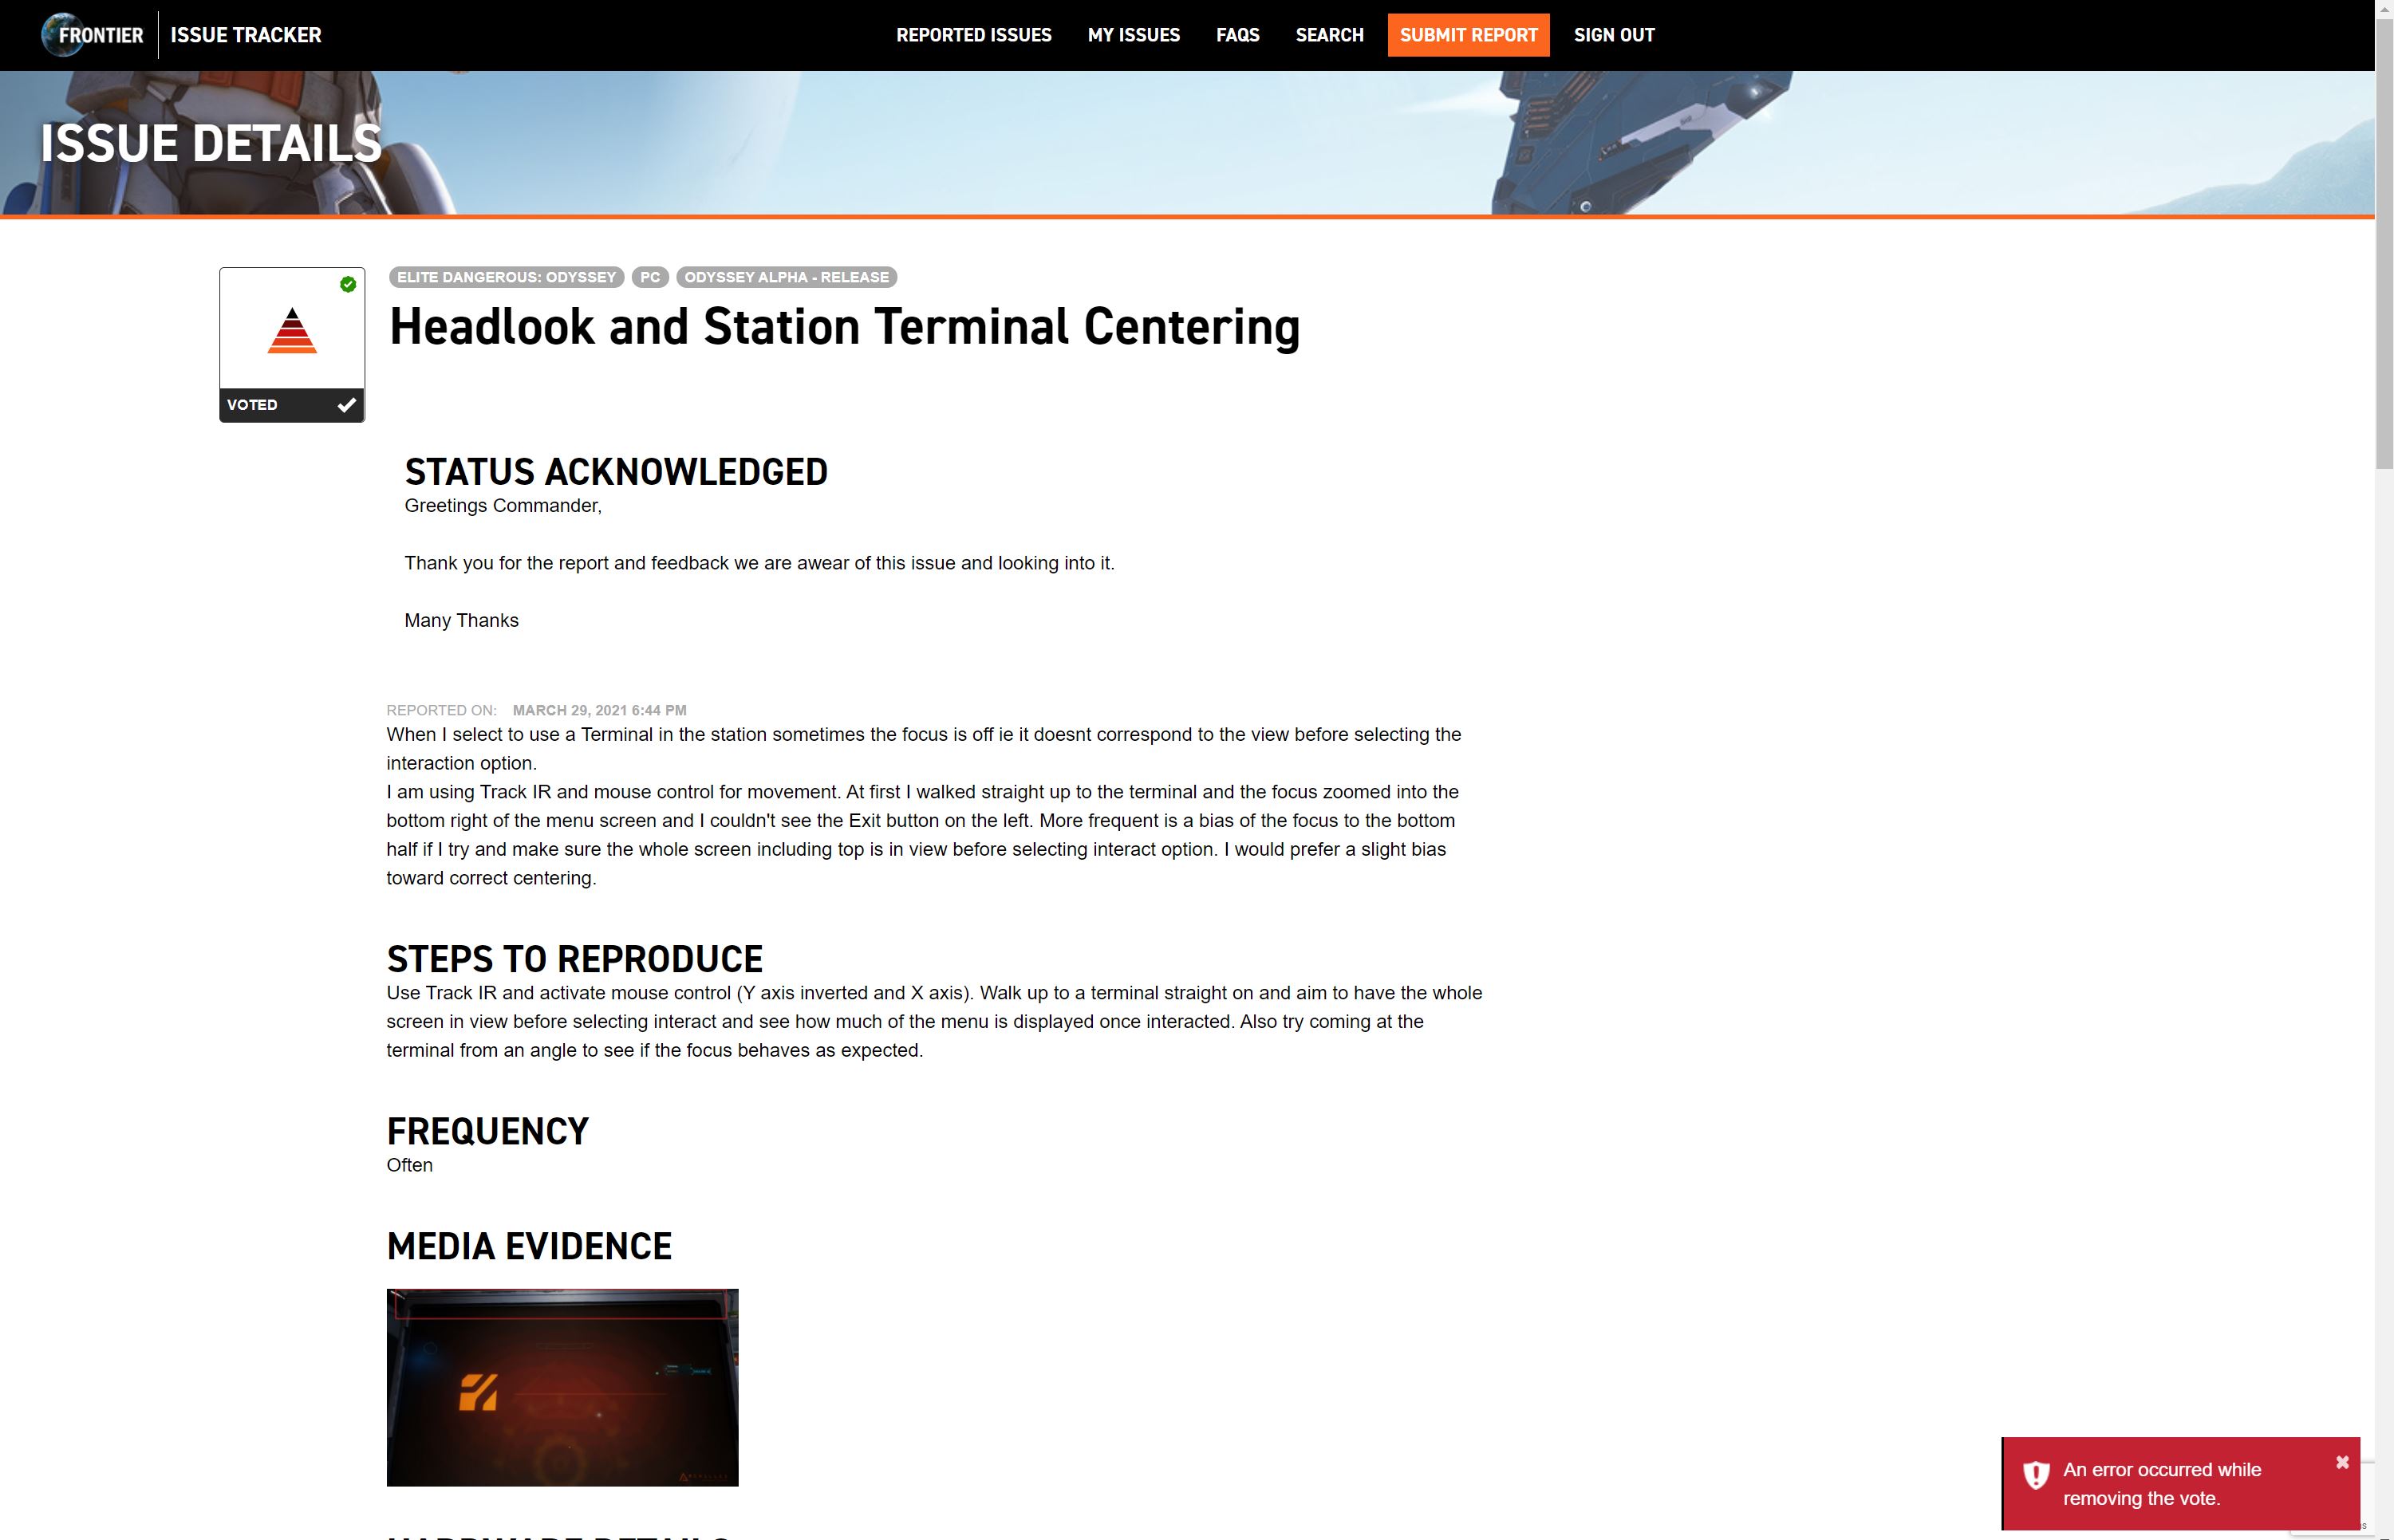
Task: Click the orange vote pyramid icon
Action: (x=292, y=331)
